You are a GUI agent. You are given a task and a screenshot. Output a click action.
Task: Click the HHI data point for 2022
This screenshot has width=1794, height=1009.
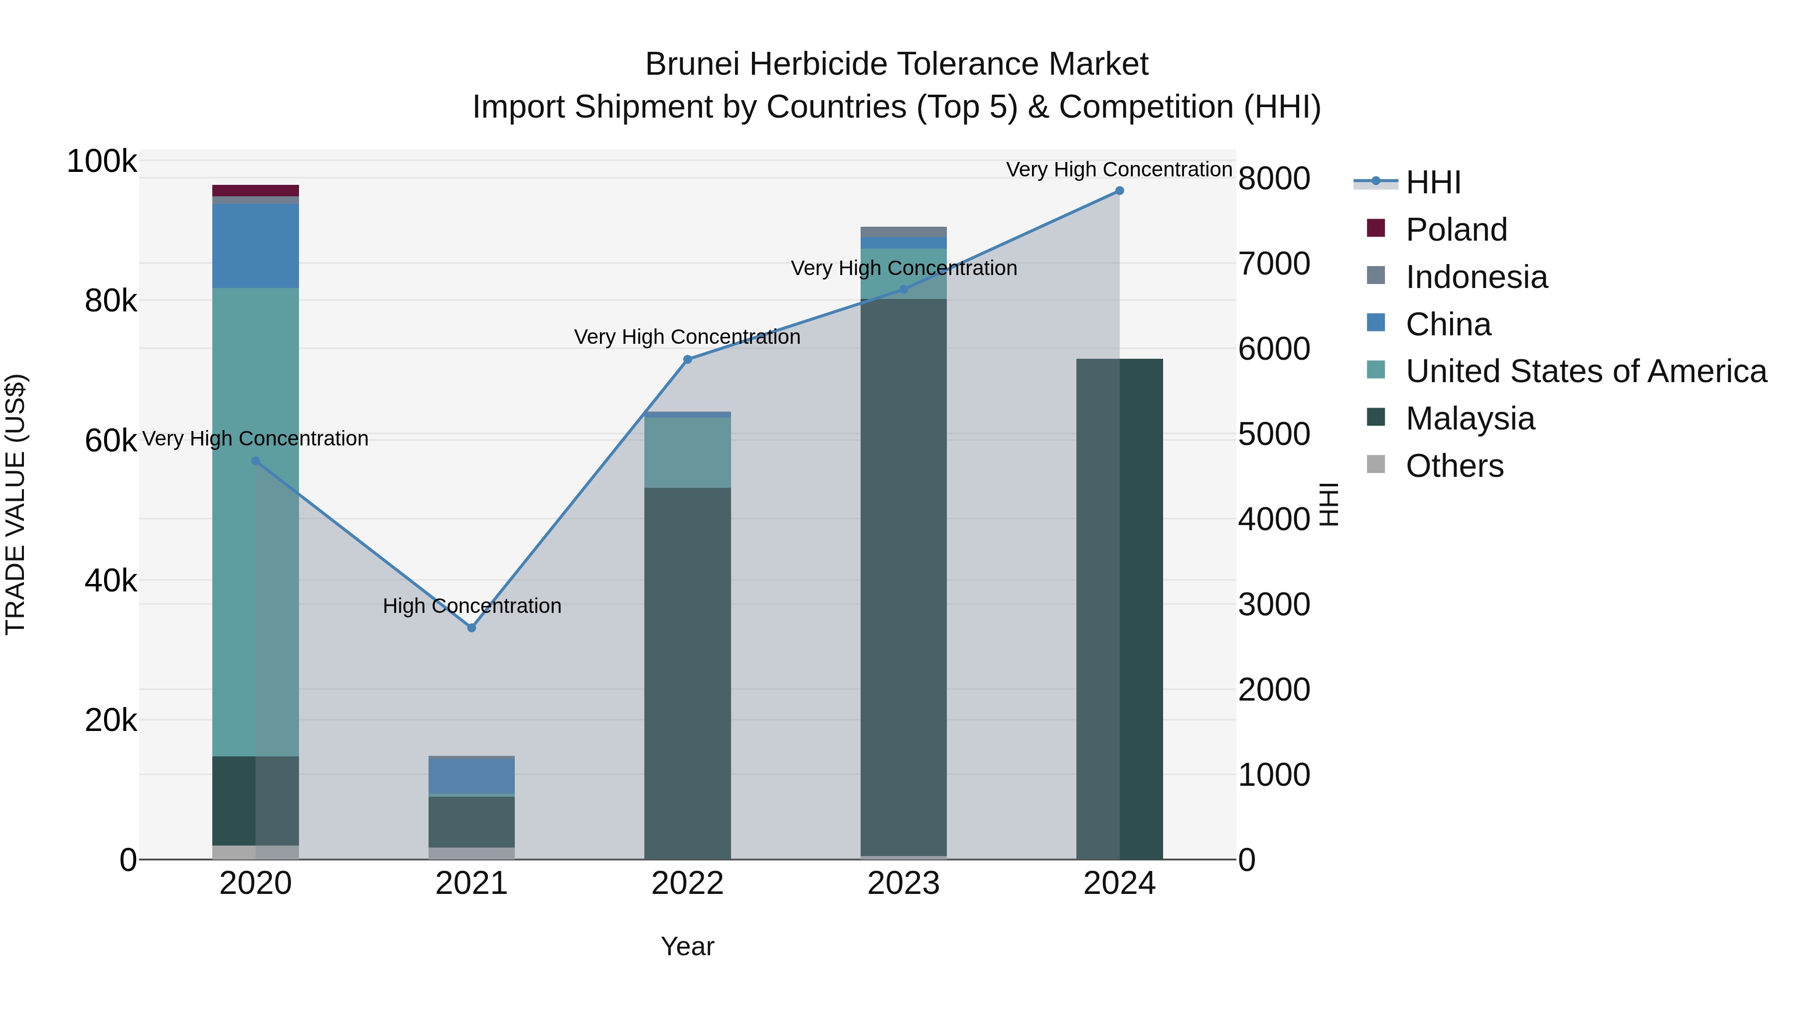(687, 359)
